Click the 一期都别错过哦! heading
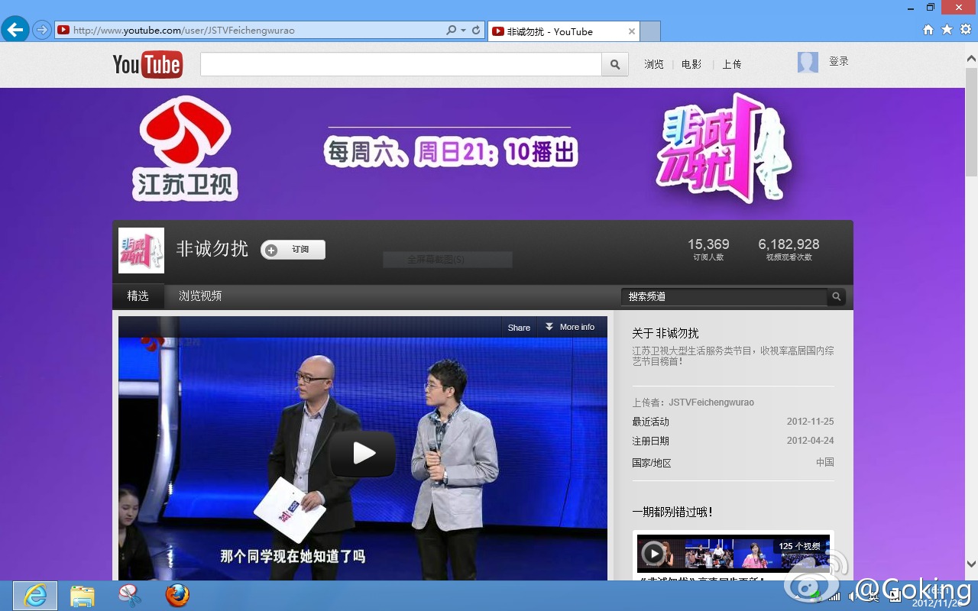This screenshot has height=611, width=978. (x=673, y=512)
